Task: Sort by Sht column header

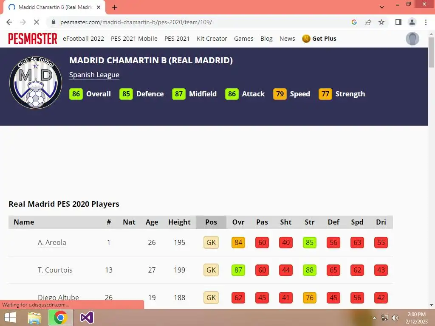Action: point(286,222)
